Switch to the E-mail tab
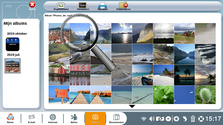Screen dimensions: 223x125 click(32, 119)
